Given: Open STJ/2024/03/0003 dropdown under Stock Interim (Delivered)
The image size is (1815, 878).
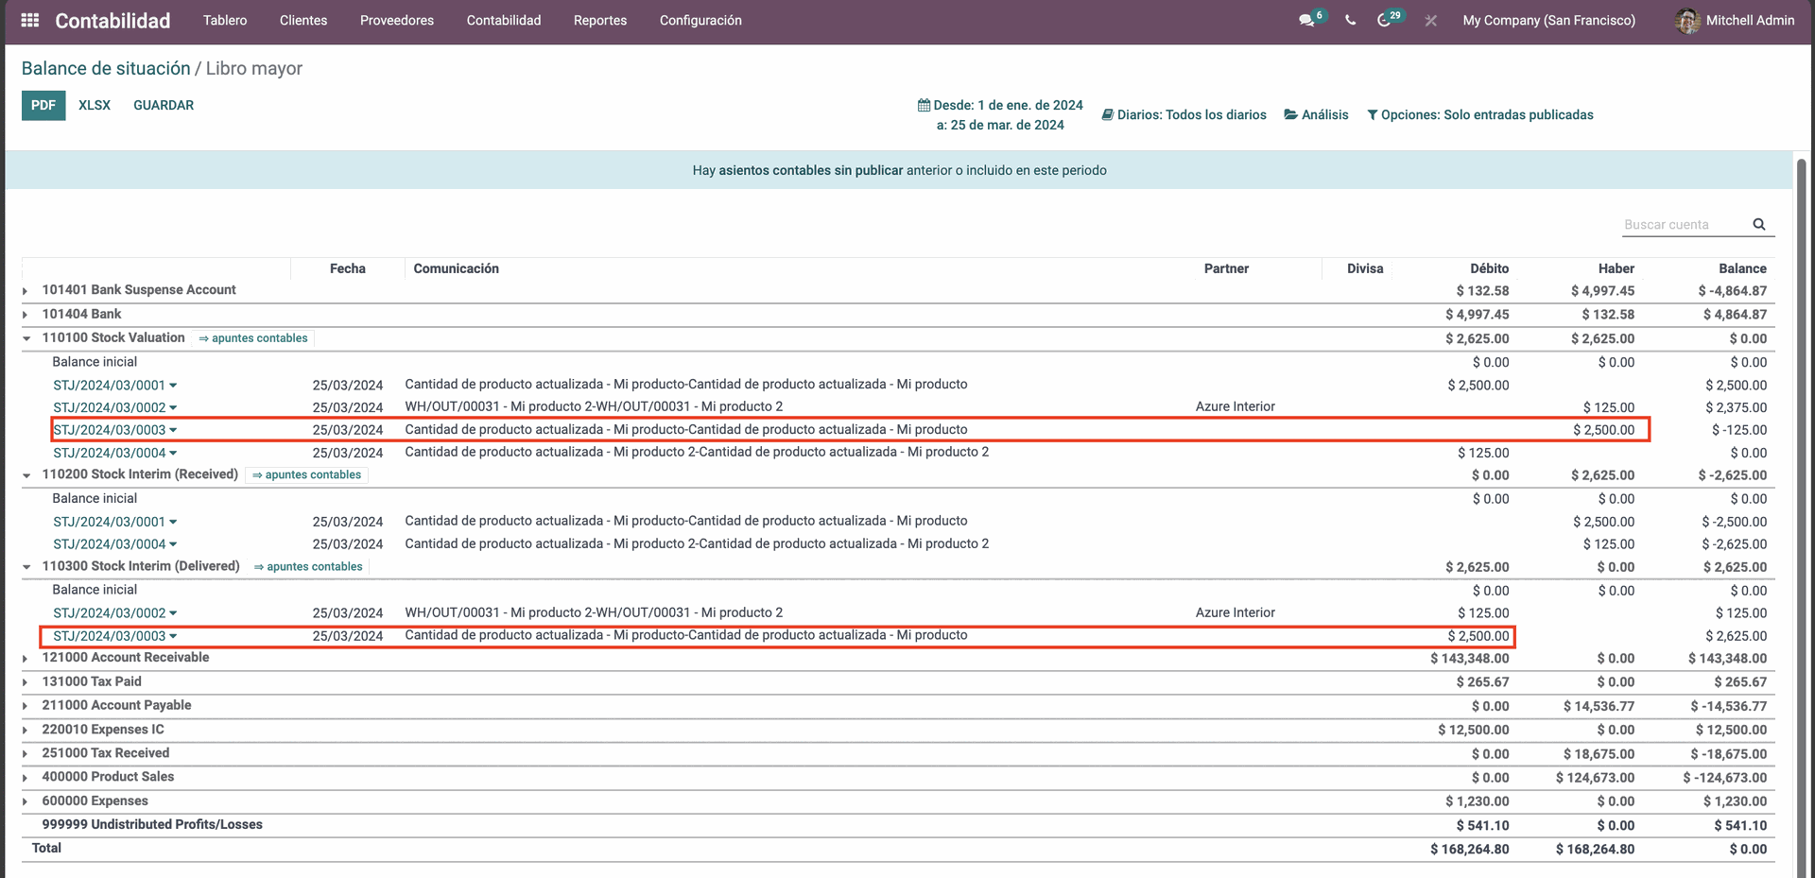Looking at the screenshot, I should pos(115,636).
